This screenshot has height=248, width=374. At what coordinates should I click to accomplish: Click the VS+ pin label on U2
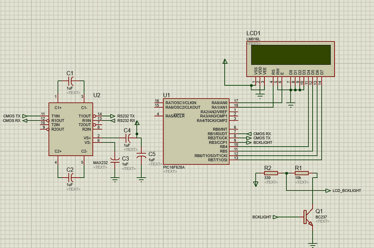87,138
